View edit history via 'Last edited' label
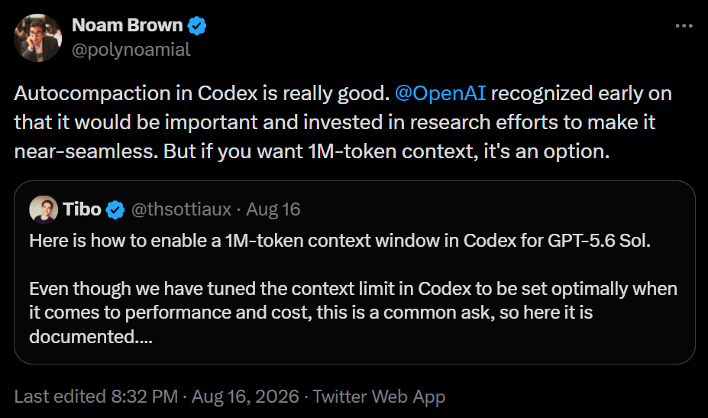 coord(60,397)
